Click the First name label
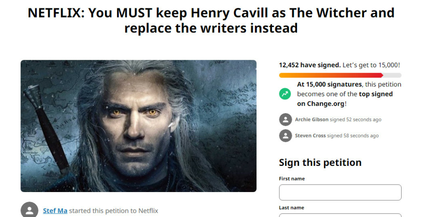427x217 pixels. (x=291, y=179)
